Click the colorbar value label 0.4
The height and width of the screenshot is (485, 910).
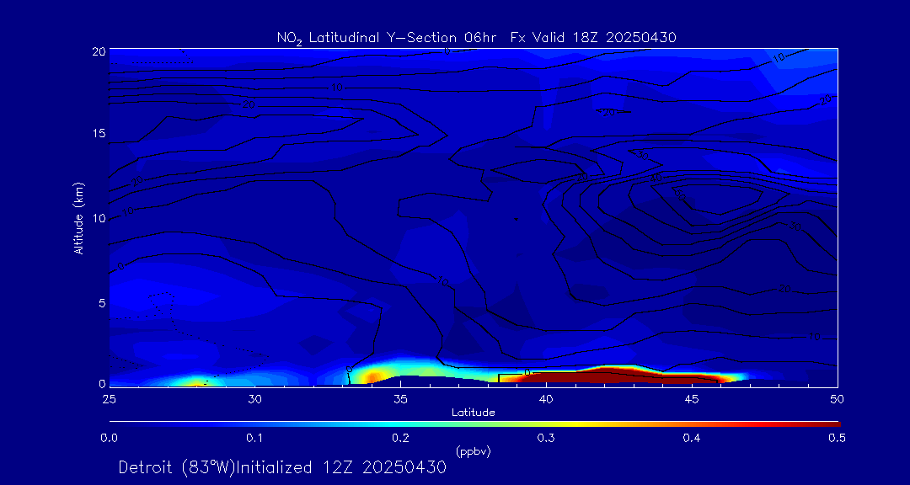pyautogui.click(x=692, y=438)
